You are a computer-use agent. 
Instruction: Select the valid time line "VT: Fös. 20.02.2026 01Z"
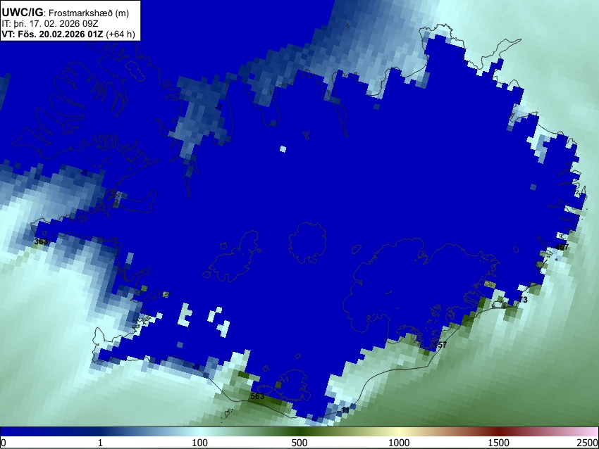click(x=52, y=34)
